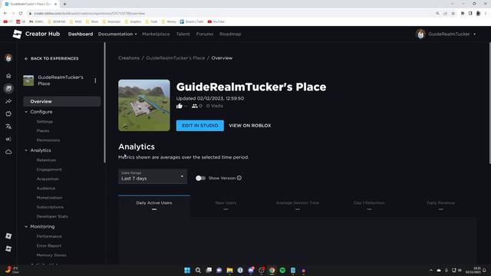This screenshot has width=491, height=276.
Task: Expand the Documentation menu
Action: [x=117, y=34]
